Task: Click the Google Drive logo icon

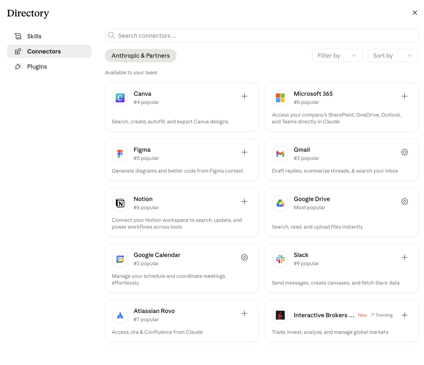Action: click(280, 203)
